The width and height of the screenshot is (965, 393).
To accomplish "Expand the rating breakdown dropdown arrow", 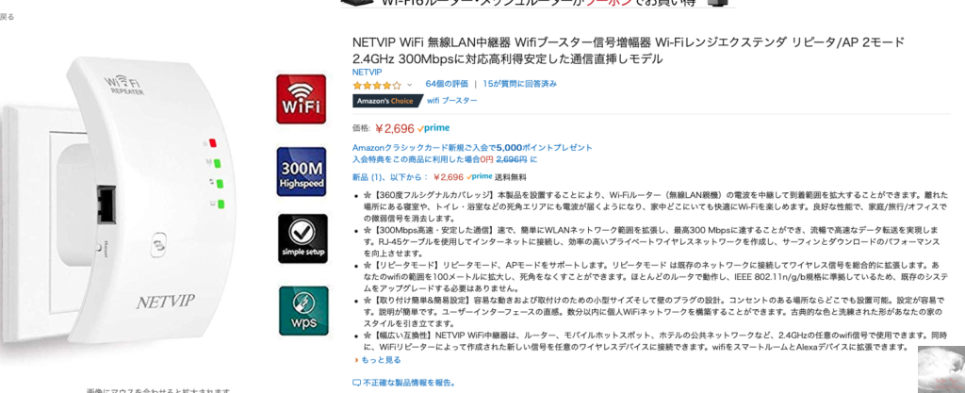I will [x=409, y=85].
